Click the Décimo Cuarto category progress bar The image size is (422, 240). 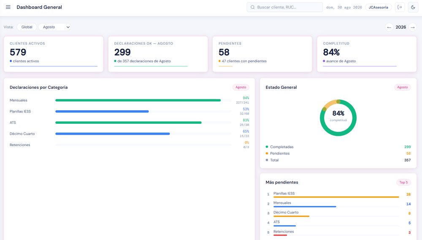pos(143,134)
